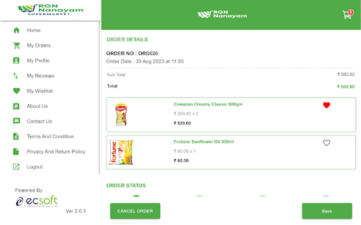Click the Fortune oil product thumbnail
361x225 pixels.
[x=121, y=152]
